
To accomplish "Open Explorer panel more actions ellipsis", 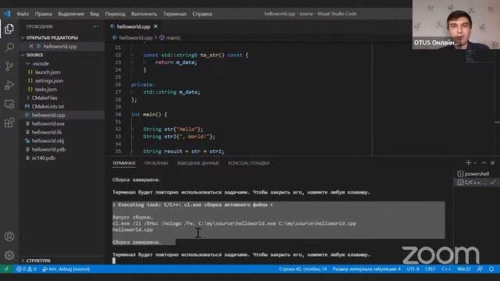I will pyautogui.click(x=95, y=27).
